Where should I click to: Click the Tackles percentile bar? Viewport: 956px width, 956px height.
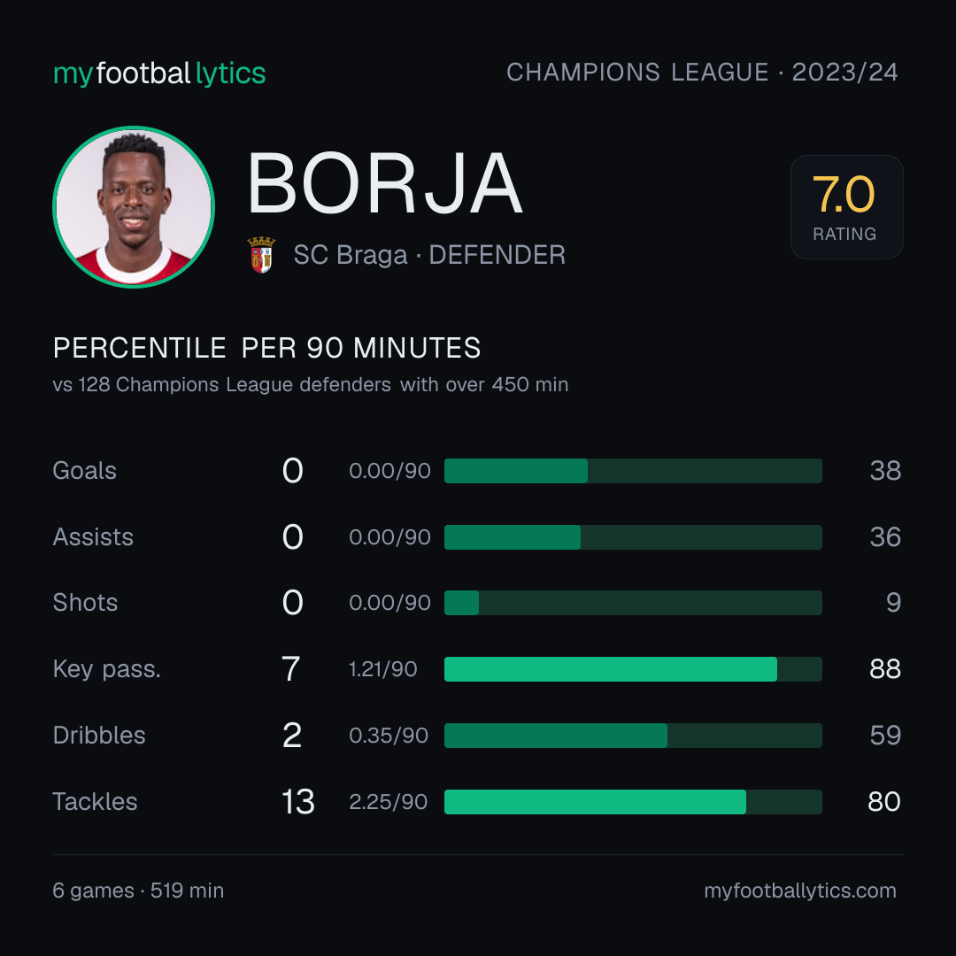[633, 802]
